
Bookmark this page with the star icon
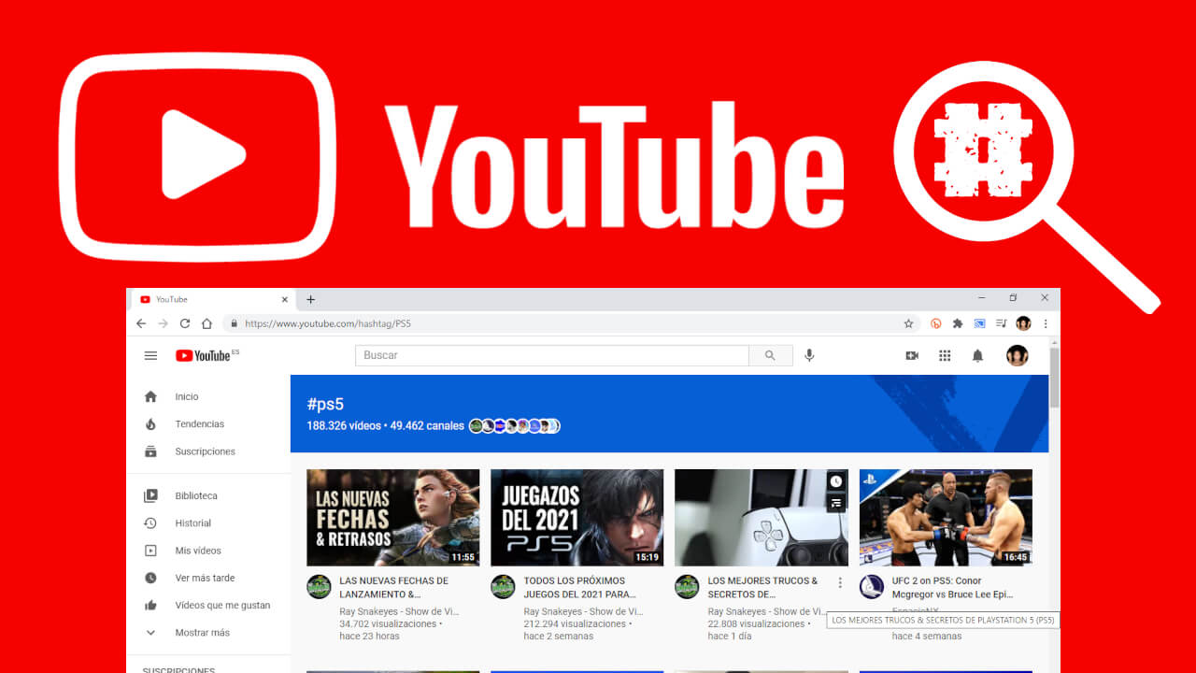[908, 323]
